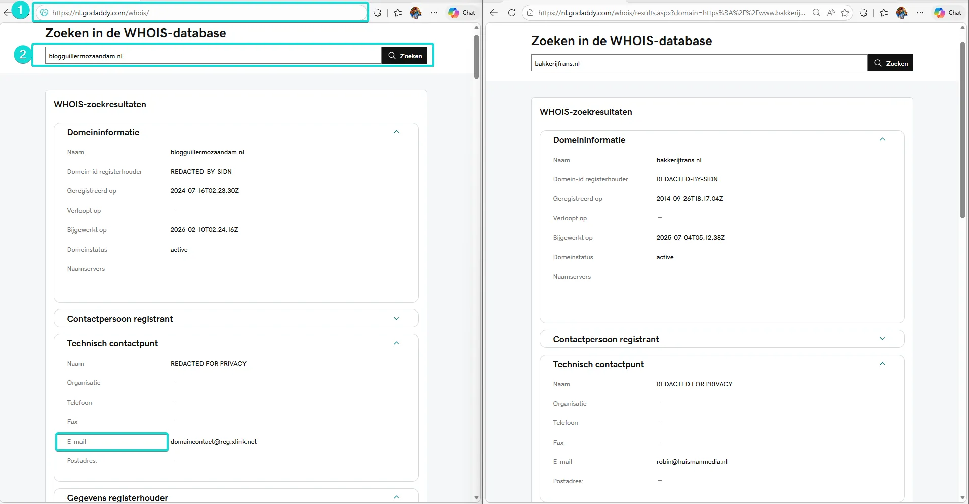Click the highlighted WHOIS search input field

(x=213, y=56)
